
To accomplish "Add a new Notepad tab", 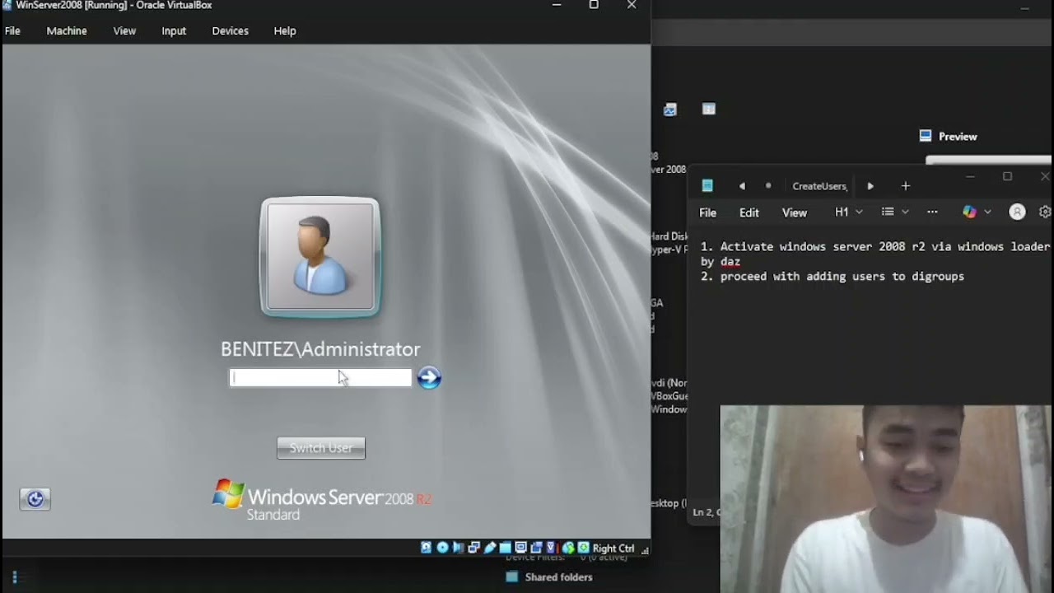I will click(906, 186).
